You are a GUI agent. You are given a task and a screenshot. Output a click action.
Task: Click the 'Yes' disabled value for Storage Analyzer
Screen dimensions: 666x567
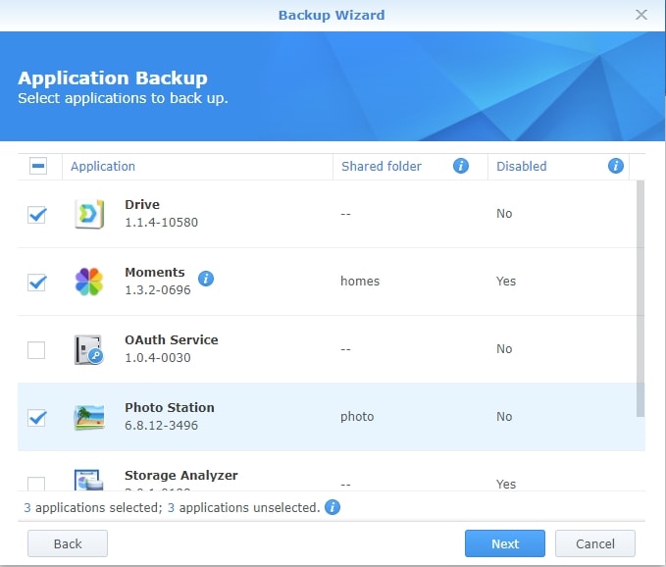(x=506, y=484)
